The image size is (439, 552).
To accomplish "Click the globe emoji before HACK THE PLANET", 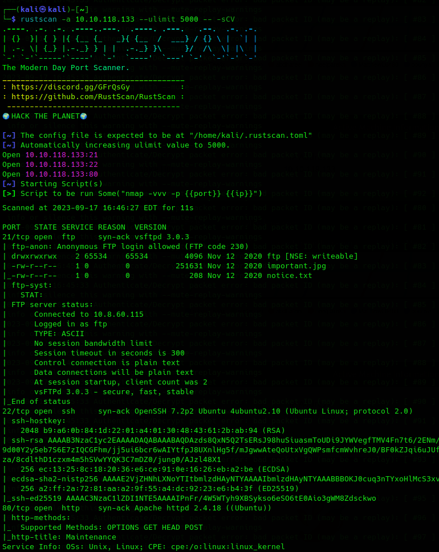I will tap(6, 116).
